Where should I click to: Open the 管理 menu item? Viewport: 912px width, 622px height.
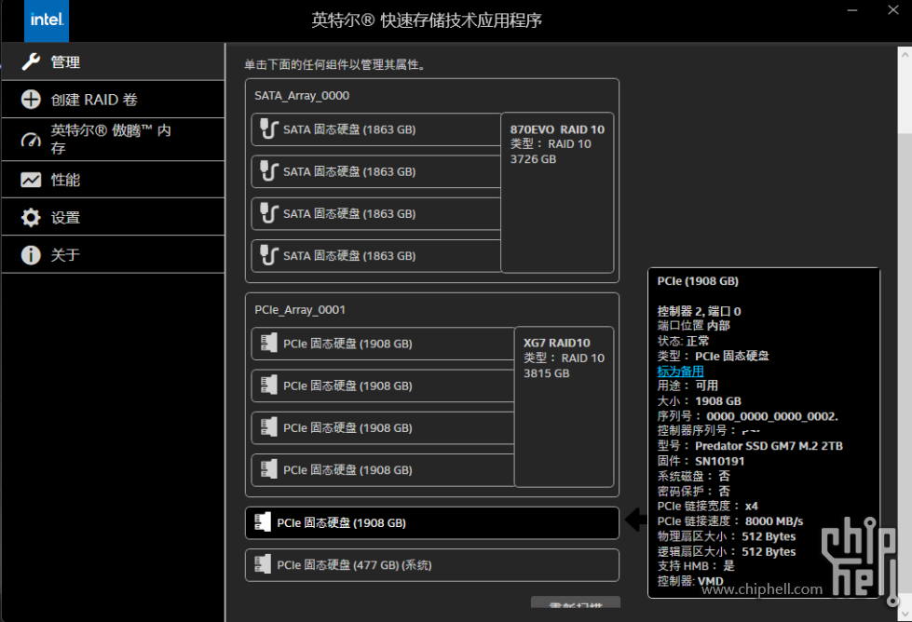pyautogui.click(x=114, y=61)
